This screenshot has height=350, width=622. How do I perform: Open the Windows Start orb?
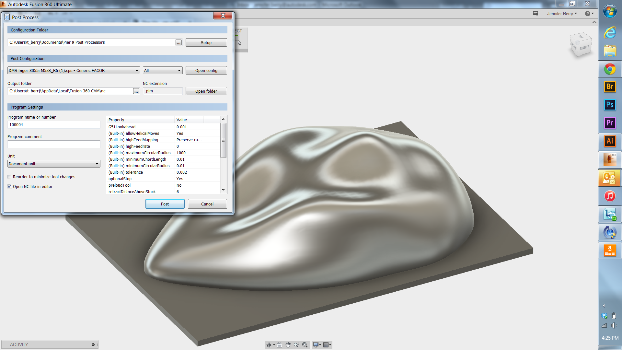click(610, 11)
